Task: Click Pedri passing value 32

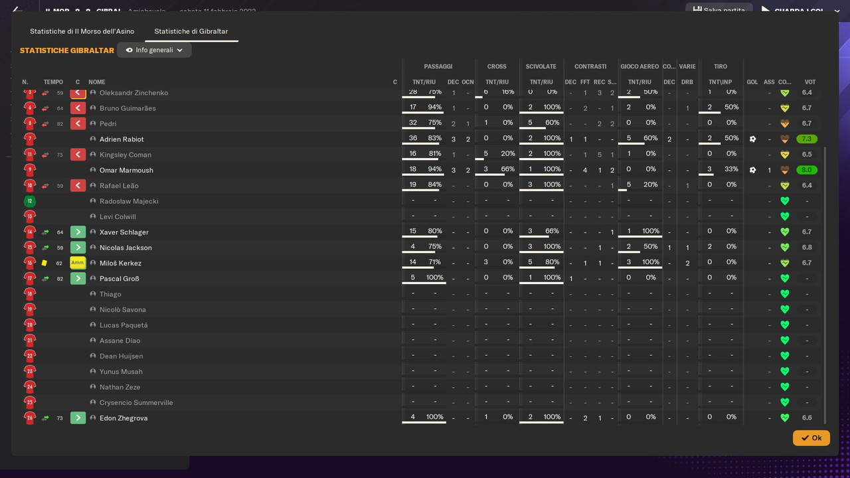Action: pos(413,123)
